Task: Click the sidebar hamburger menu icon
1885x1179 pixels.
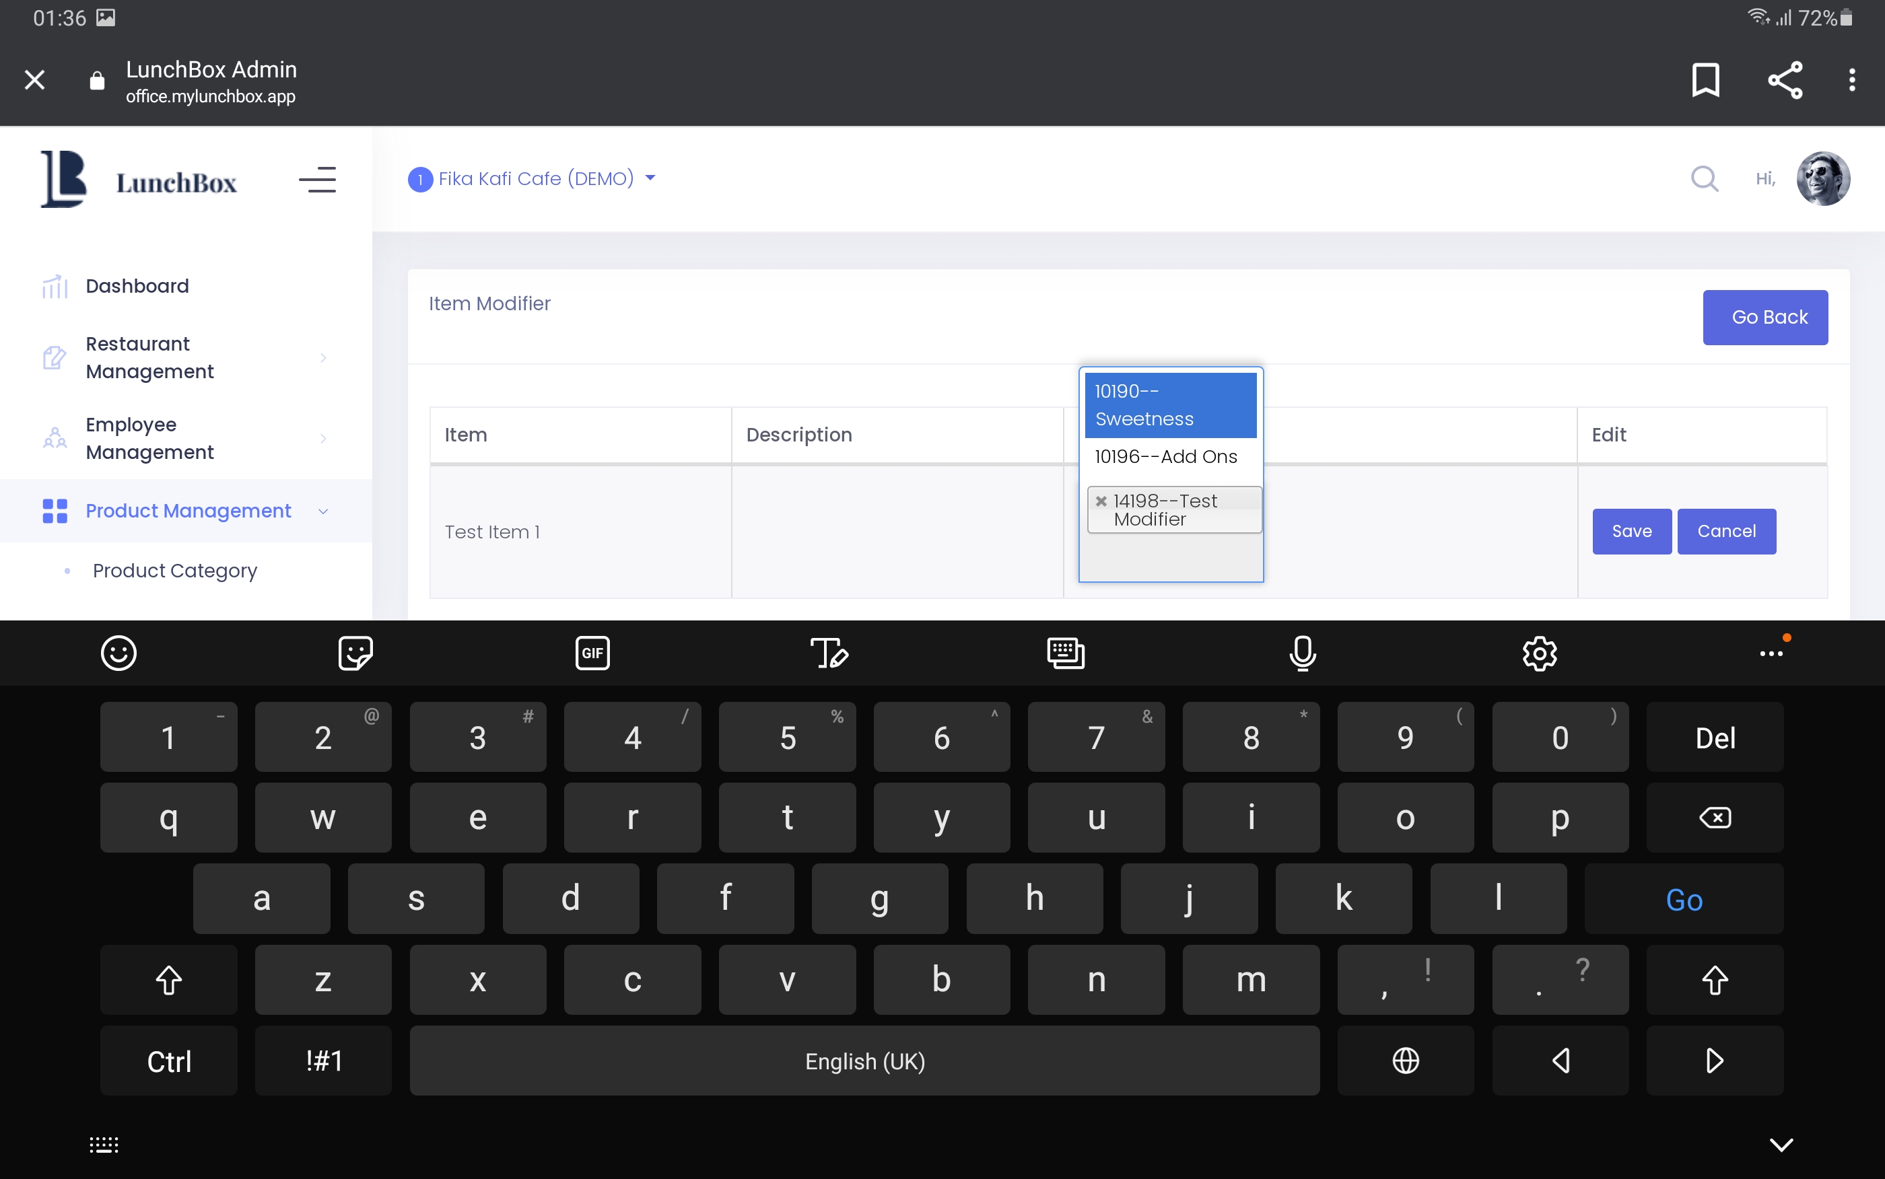Action: (317, 180)
